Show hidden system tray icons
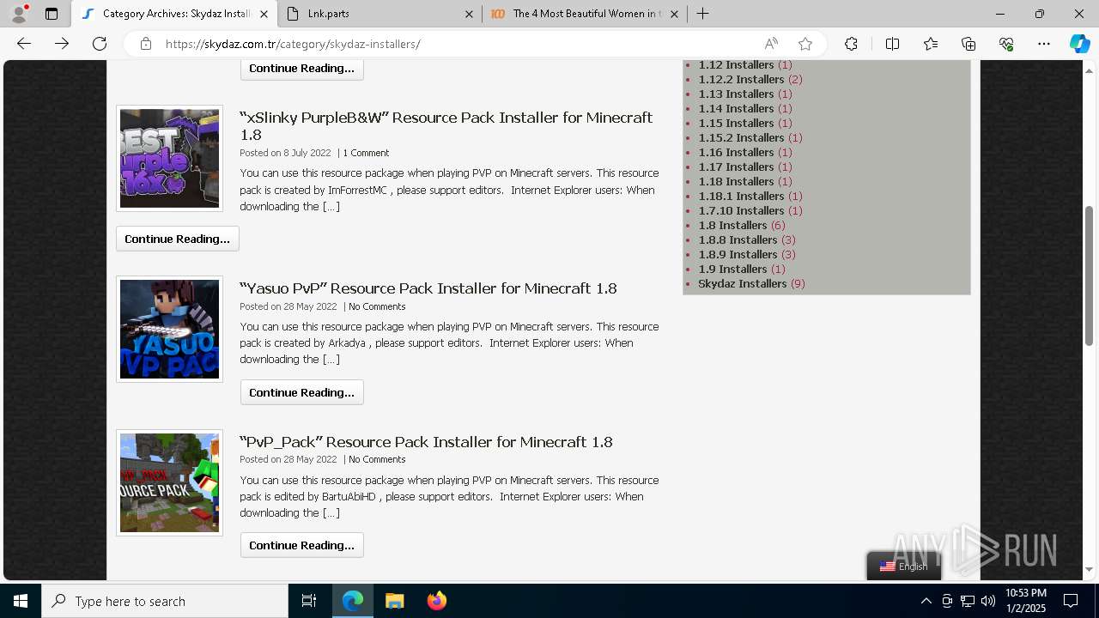 tap(926, 601)
